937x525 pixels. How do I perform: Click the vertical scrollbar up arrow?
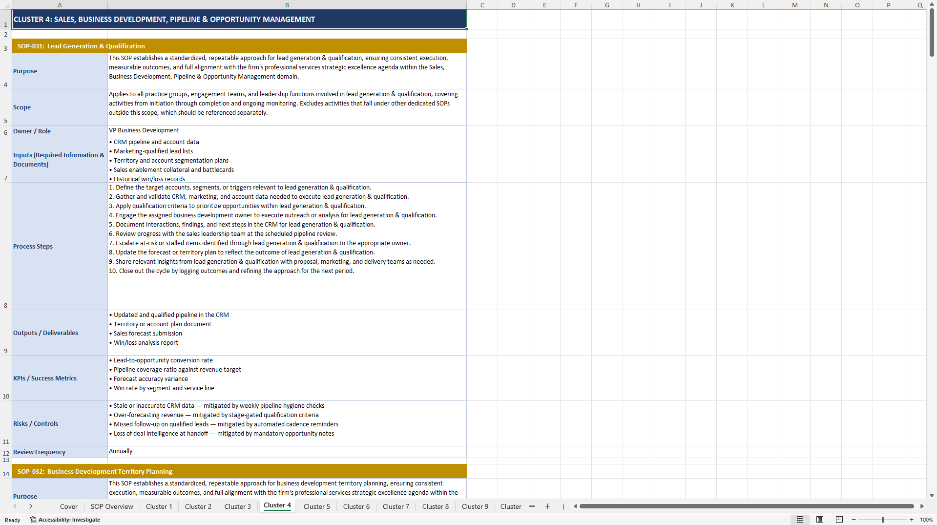pyautogui.click(x=932, y=4)
